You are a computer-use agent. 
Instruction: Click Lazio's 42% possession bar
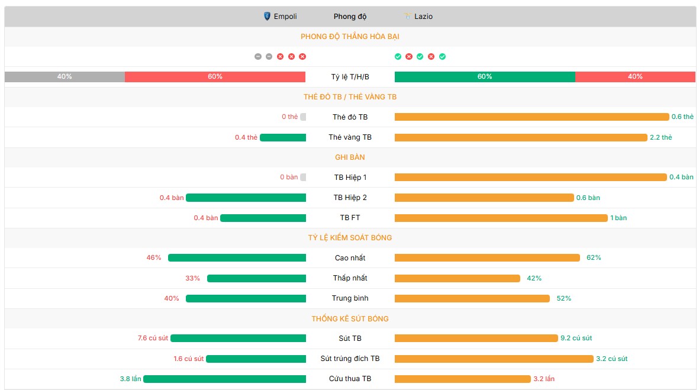coord(458,278)
